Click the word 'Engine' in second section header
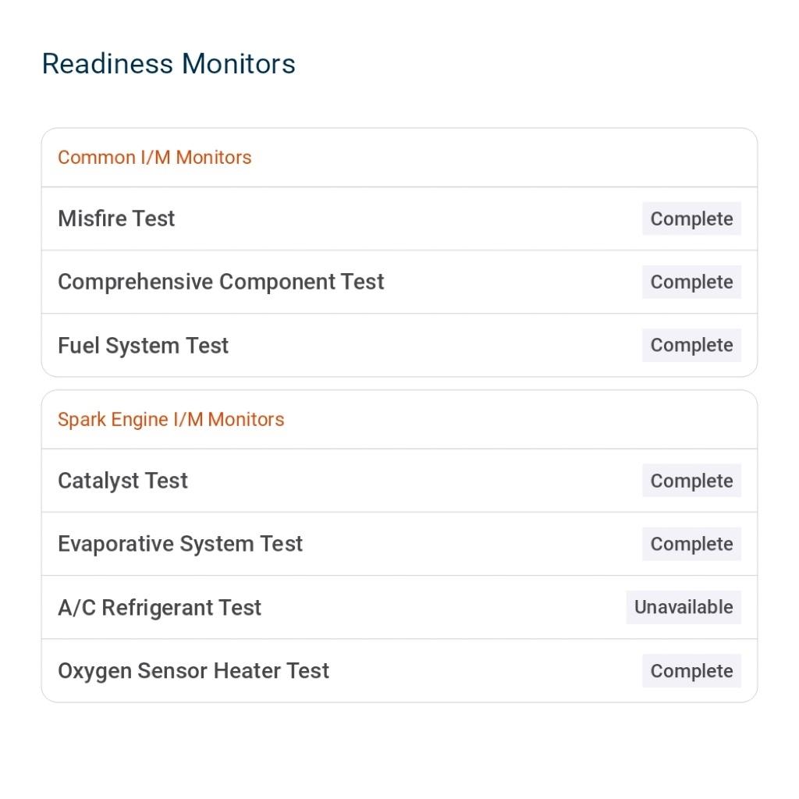799x799 pixels. (139, 420)
